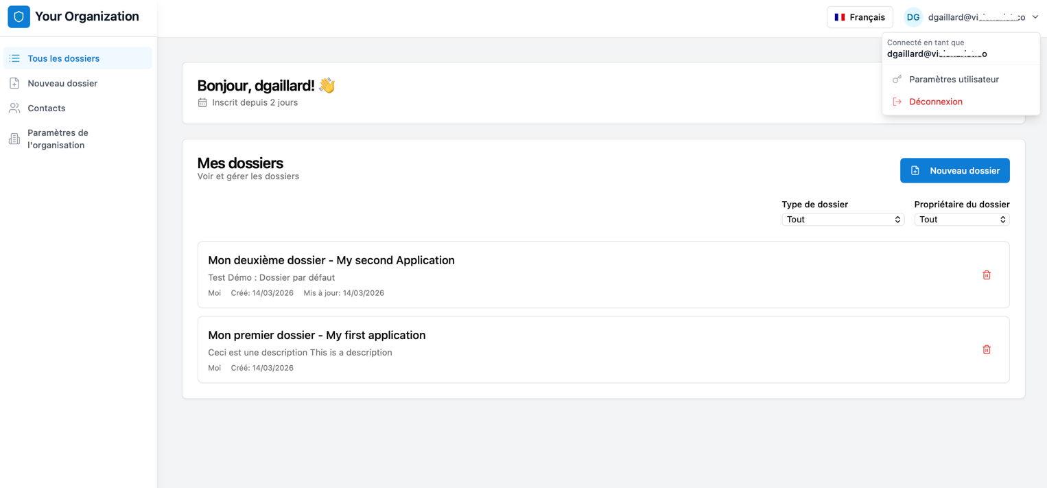
Task: Select the Tous les dossiers list icon
Action: tap(14, 58)
